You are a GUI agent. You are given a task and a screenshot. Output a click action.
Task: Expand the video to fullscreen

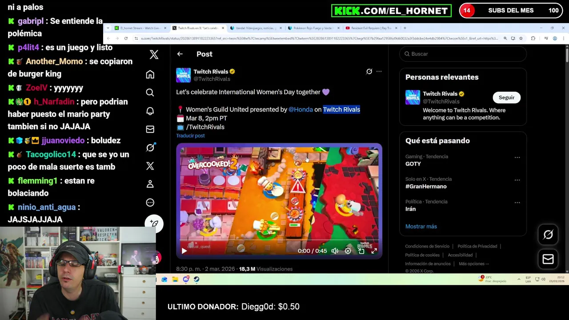point(374,251)
